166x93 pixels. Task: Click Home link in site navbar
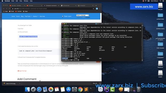[x=13, y=16]
